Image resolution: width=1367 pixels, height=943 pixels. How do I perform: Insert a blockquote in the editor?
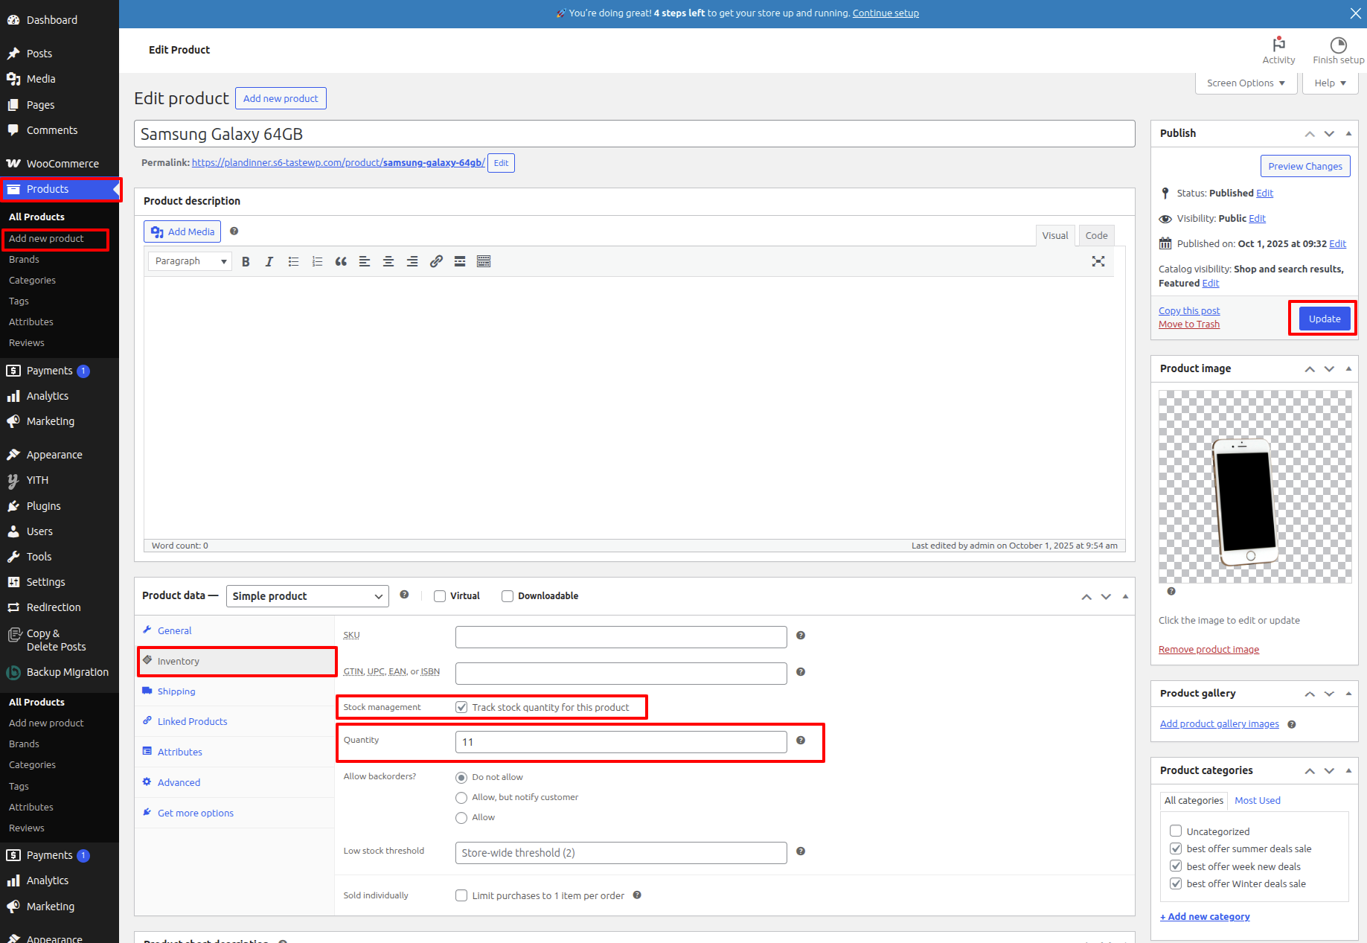click(341, 261)
